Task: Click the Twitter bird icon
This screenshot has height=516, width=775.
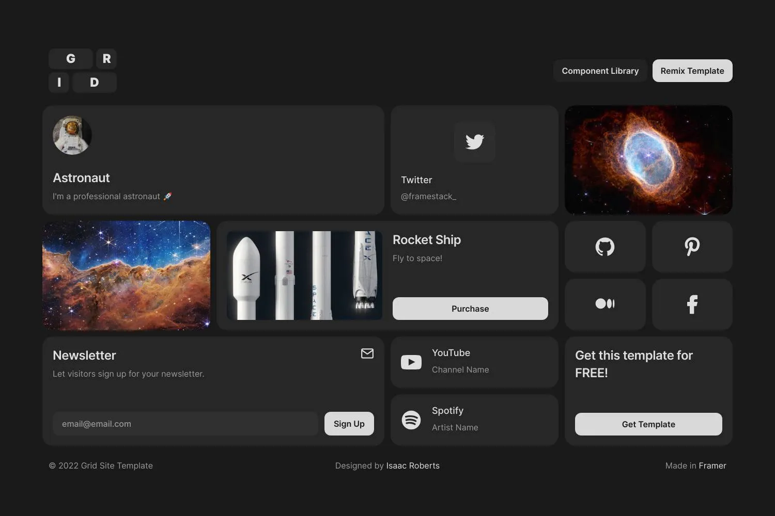Action: click(475, 142)
